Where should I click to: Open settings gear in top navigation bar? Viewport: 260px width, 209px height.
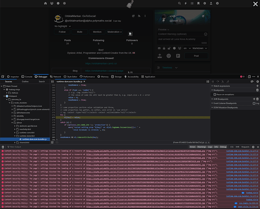(205, 3)
